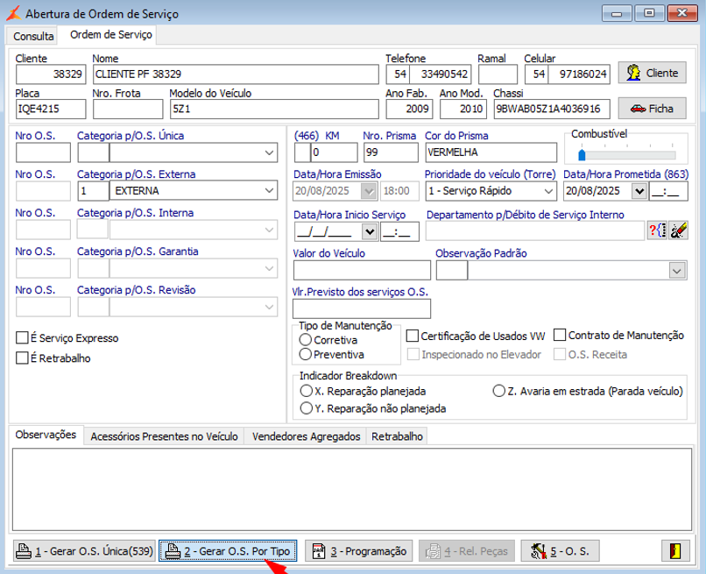Click the Cor do Prisma field
This screenshot has height=574, width=706.
(491, 152)
